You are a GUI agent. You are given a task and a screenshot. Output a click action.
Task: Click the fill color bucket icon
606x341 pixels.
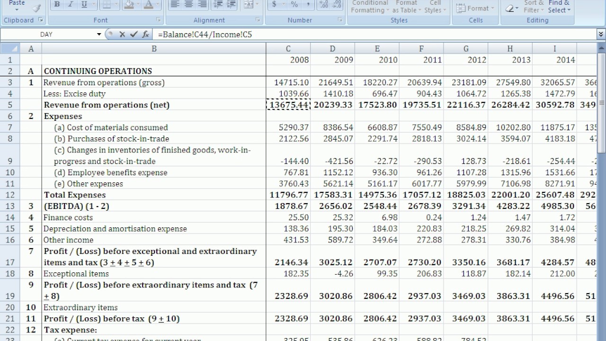click(x=128, y=5)
